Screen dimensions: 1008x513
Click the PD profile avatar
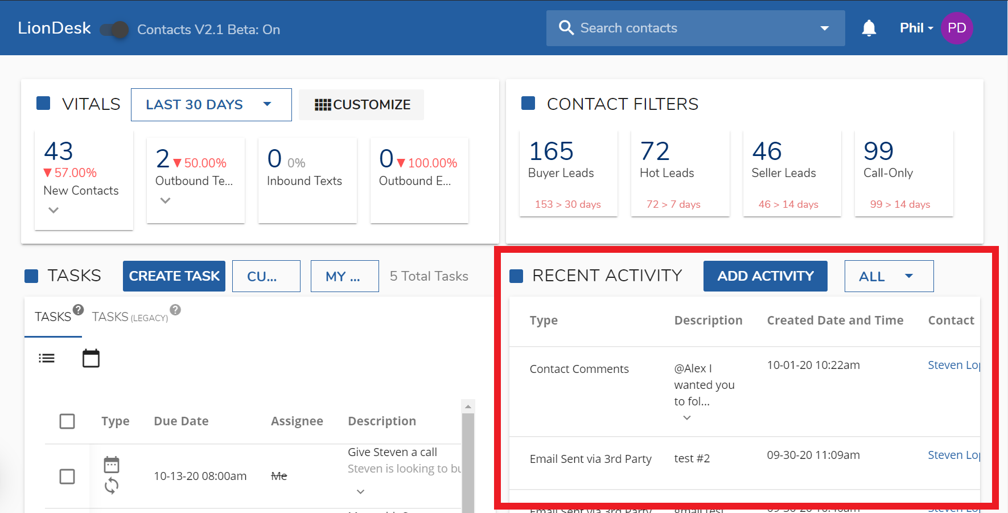957,27
